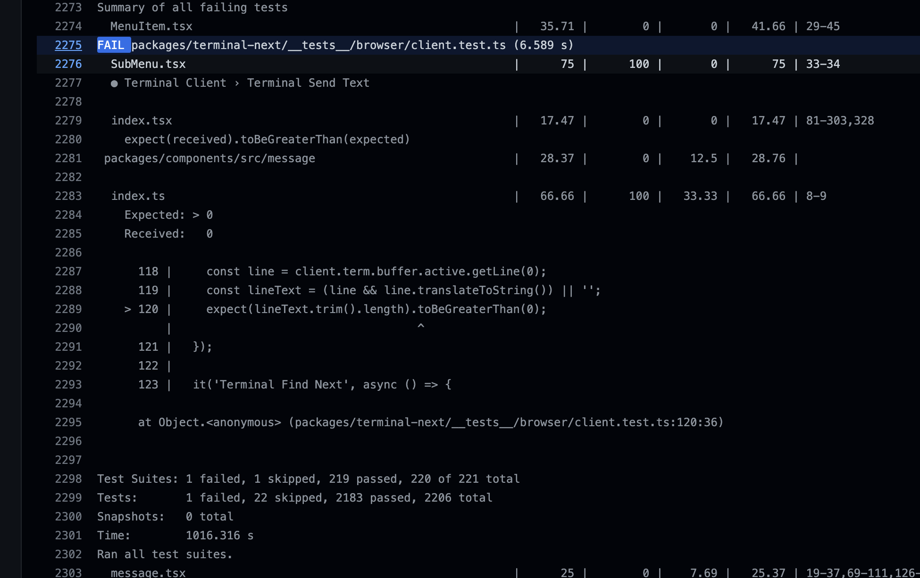This screenshot has height=578, width=920.
Task: Click the stack trace client.test.ts:120:36 line
Action: 430,422
